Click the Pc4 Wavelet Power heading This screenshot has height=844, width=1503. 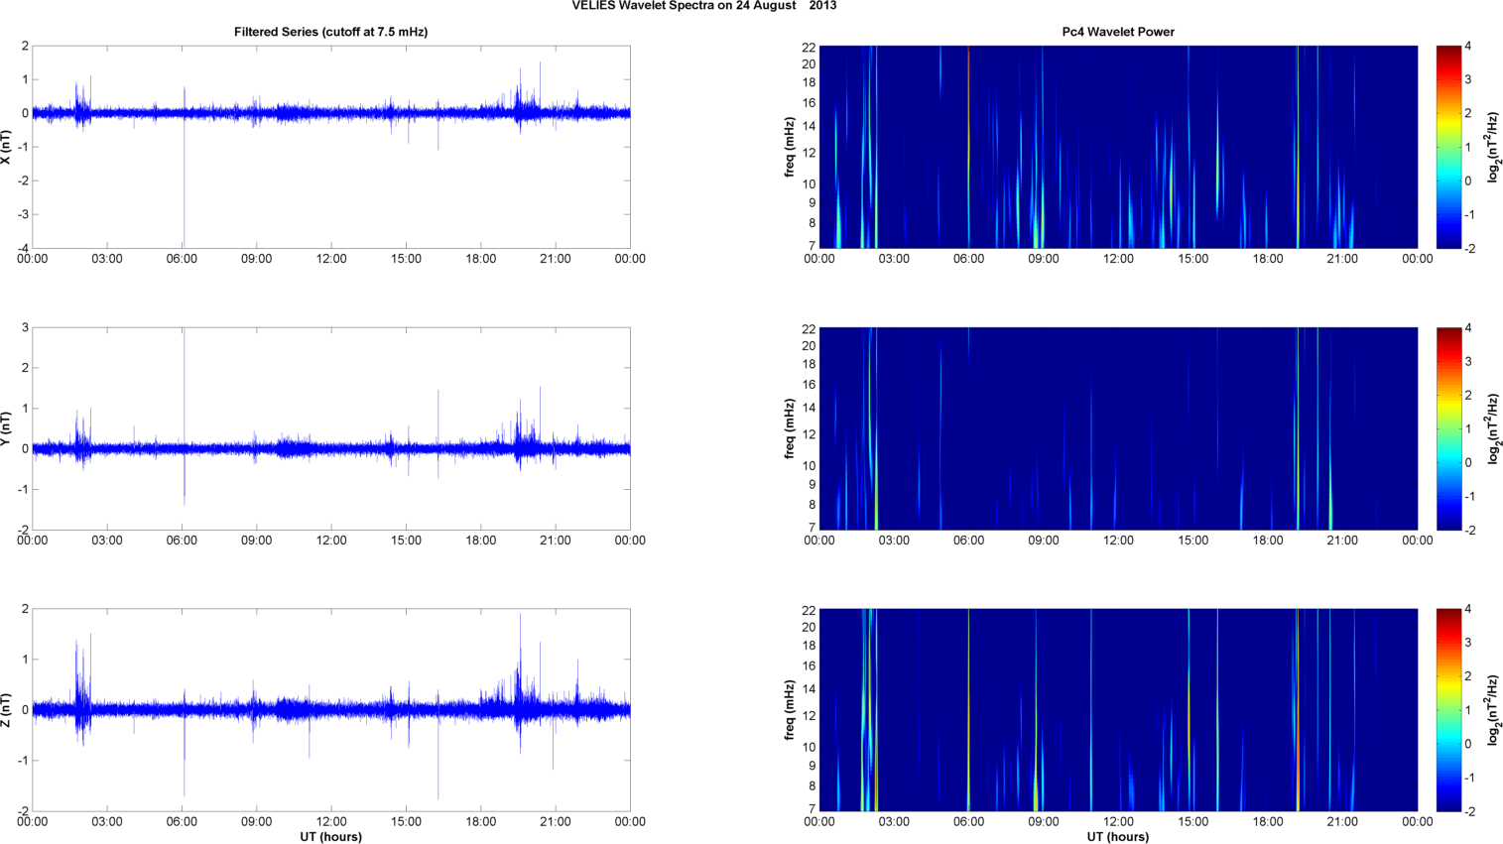pyautogui.click(x=1117, y=32)
